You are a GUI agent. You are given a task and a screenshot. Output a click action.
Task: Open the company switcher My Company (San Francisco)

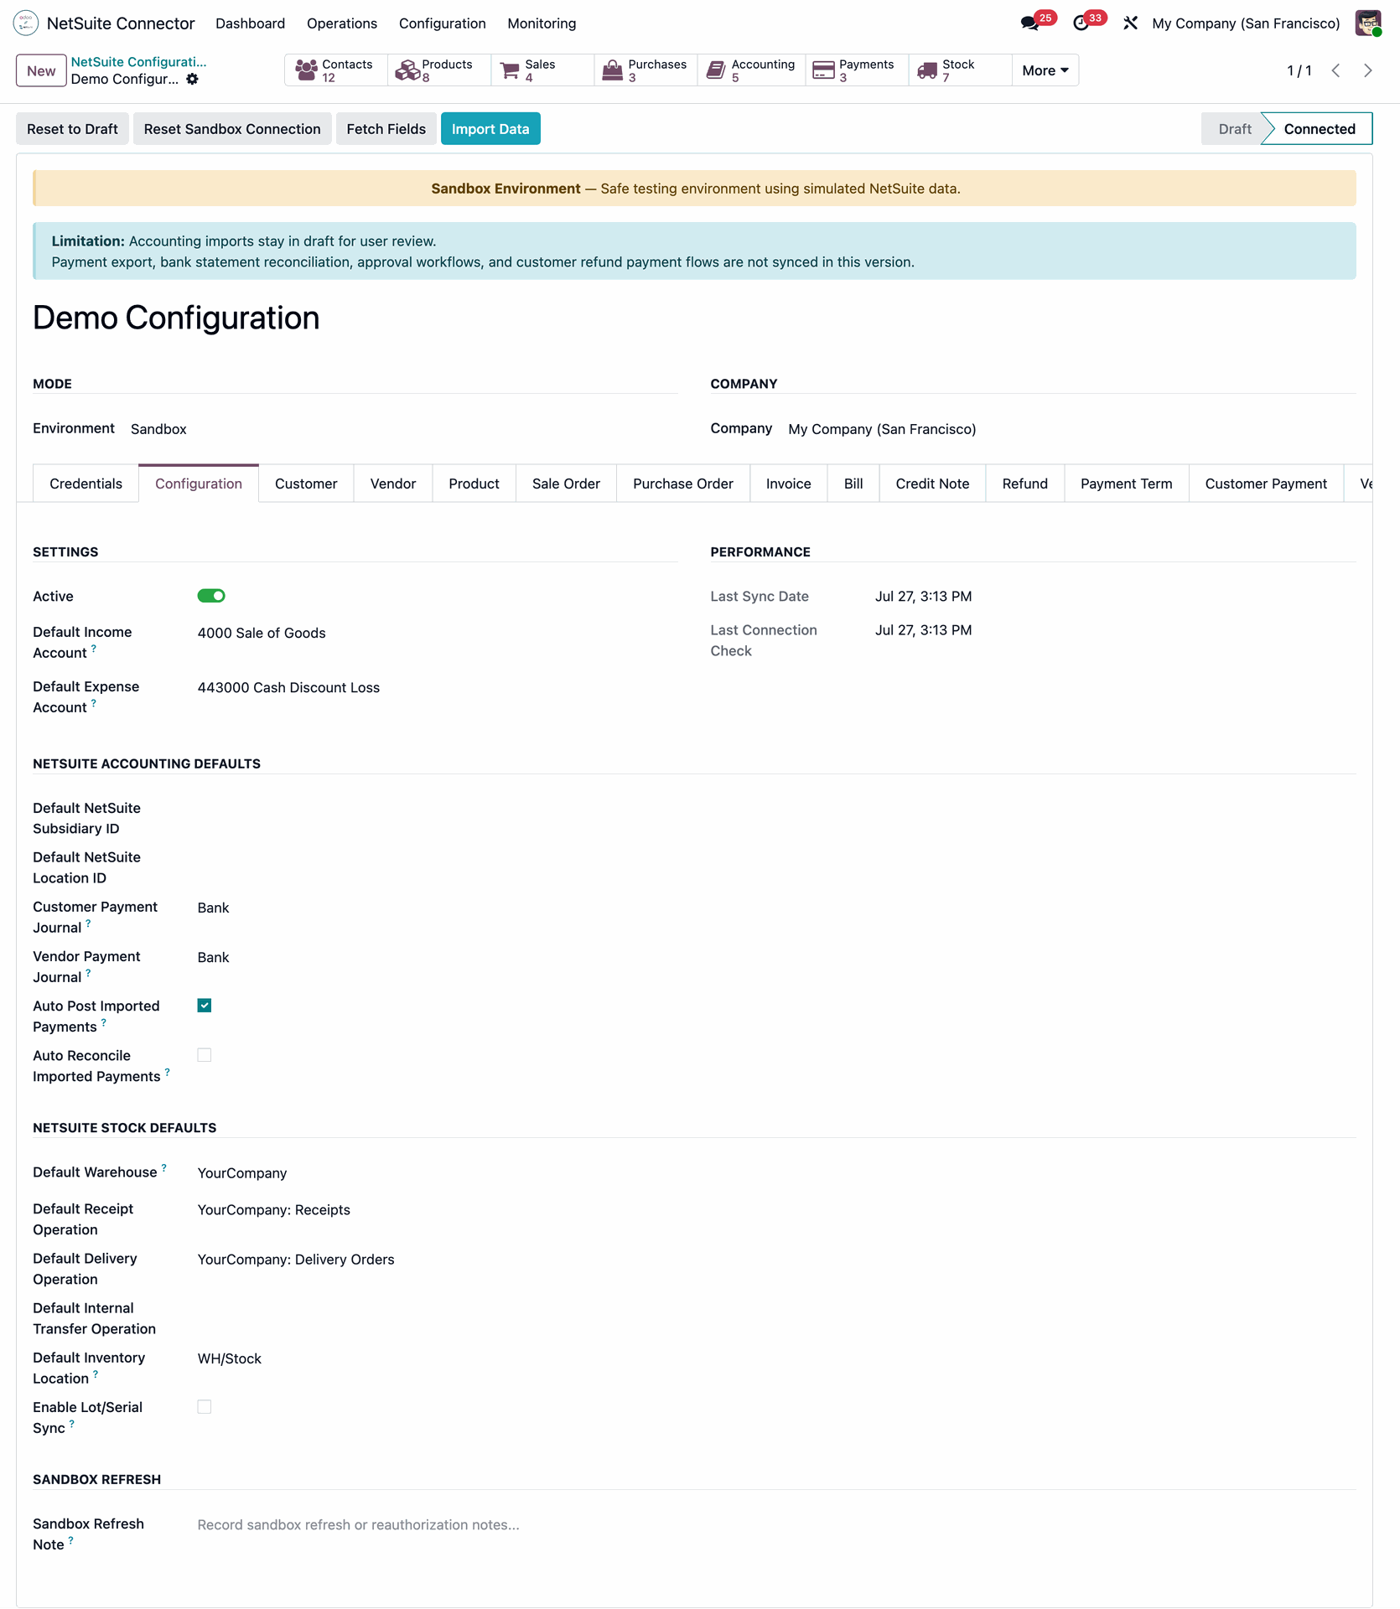click(1246, 23)
